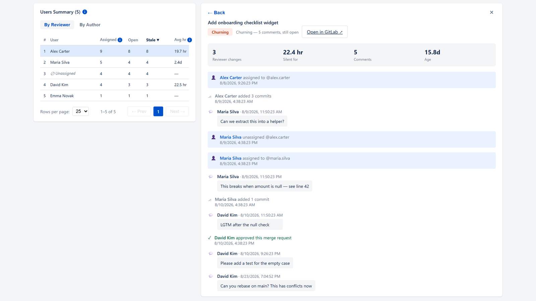Screen dimensions: 536x301
Task: Switch to the By Reviewer tab
Action: tap(57, 25)
